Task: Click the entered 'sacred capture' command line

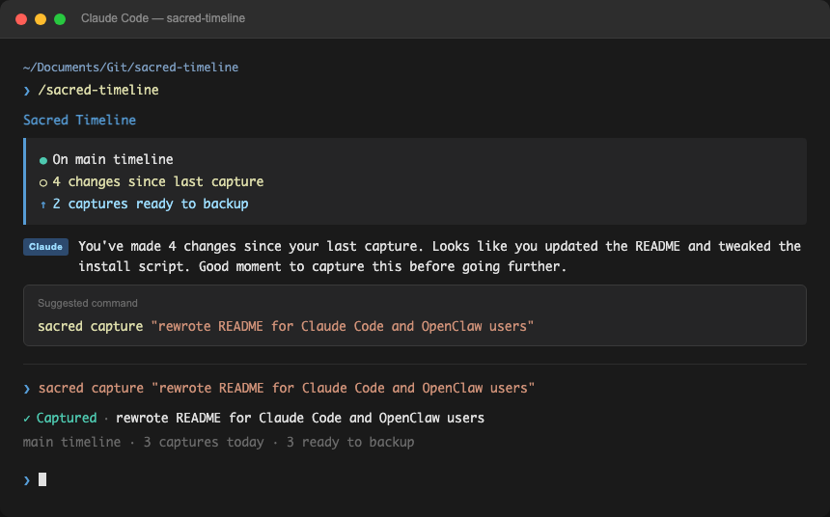Action: [287, 388]
